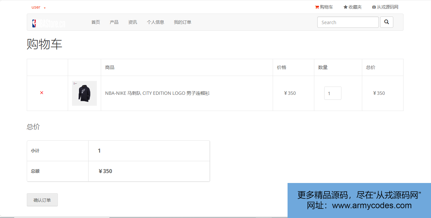Navigate to 我的订单
431x218 pixels.
click(182, 22)
